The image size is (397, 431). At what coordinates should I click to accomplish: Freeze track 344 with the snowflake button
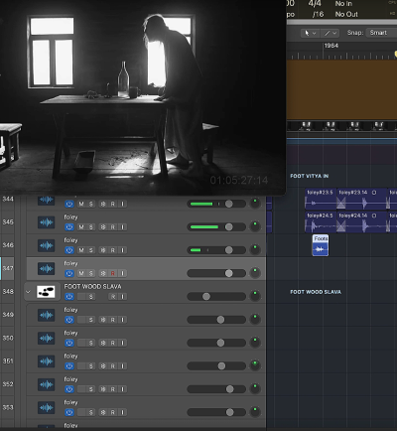point(103,204)
